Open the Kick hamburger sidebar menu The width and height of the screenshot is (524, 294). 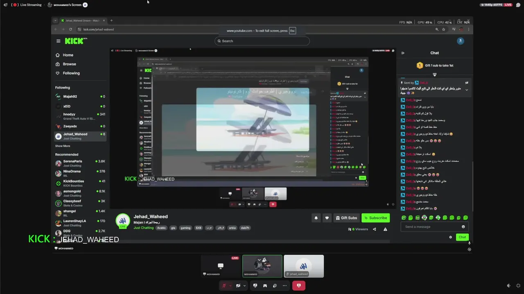(58, 41)
